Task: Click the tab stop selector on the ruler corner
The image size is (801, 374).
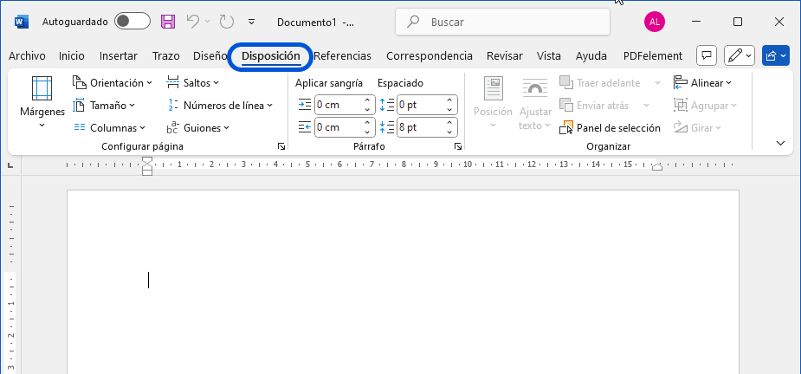Action: coord(10,165)
